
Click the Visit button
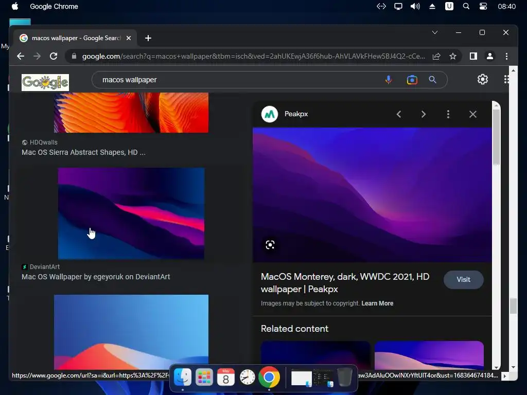(464, 279)
